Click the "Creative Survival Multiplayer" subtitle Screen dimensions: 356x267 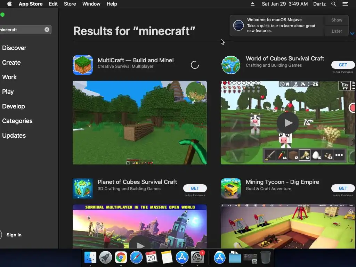pyautogui.click(x=125, y=66)
